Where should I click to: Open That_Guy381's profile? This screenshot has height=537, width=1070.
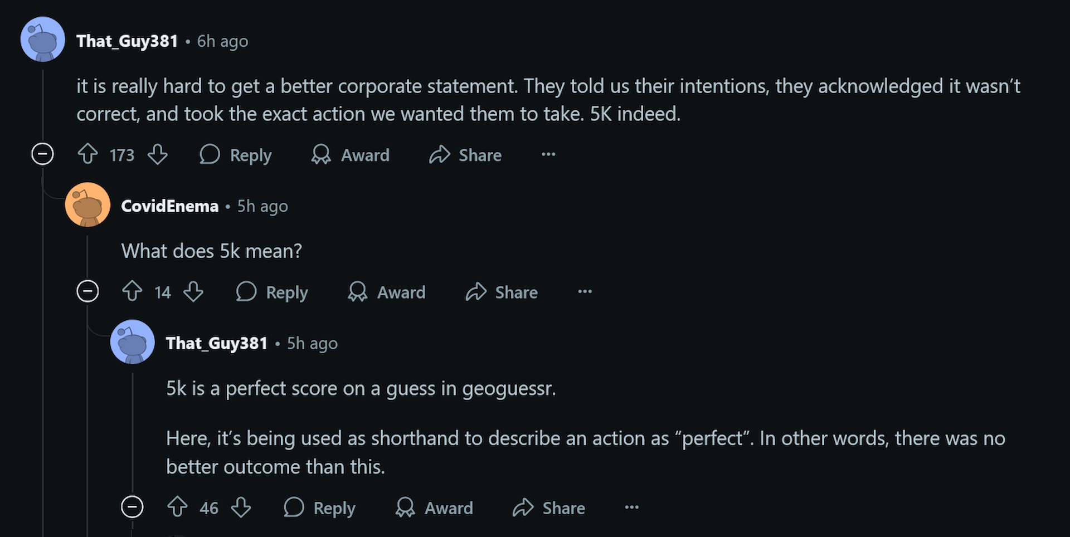coord(128,40)
